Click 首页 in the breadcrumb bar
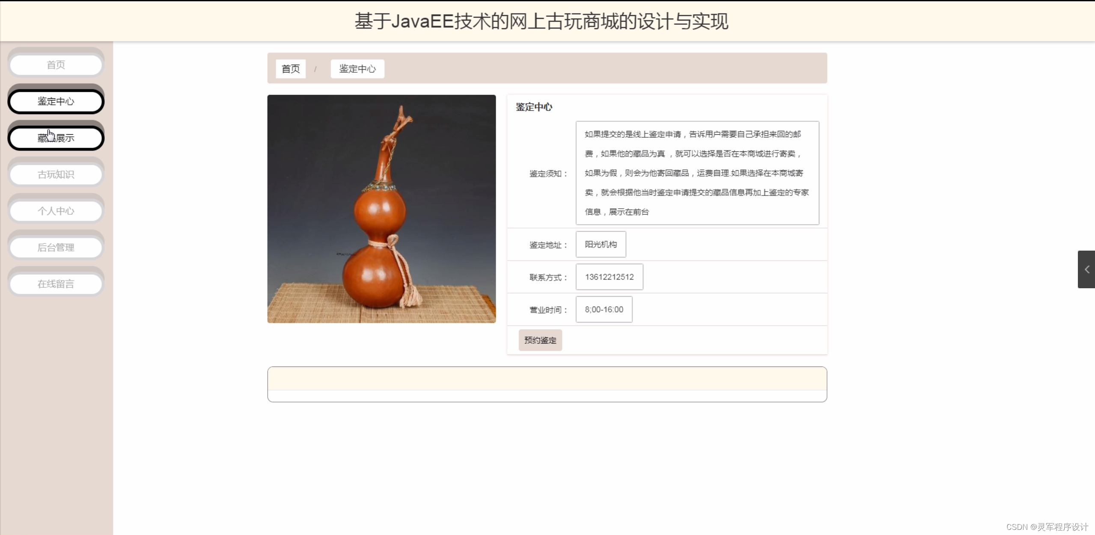Screen dimensions: 1095x535 (290, 68)
